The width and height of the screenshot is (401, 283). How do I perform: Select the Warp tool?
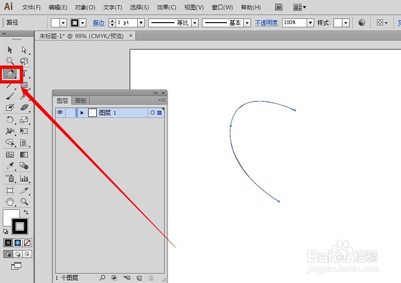(x=10, y=131)
